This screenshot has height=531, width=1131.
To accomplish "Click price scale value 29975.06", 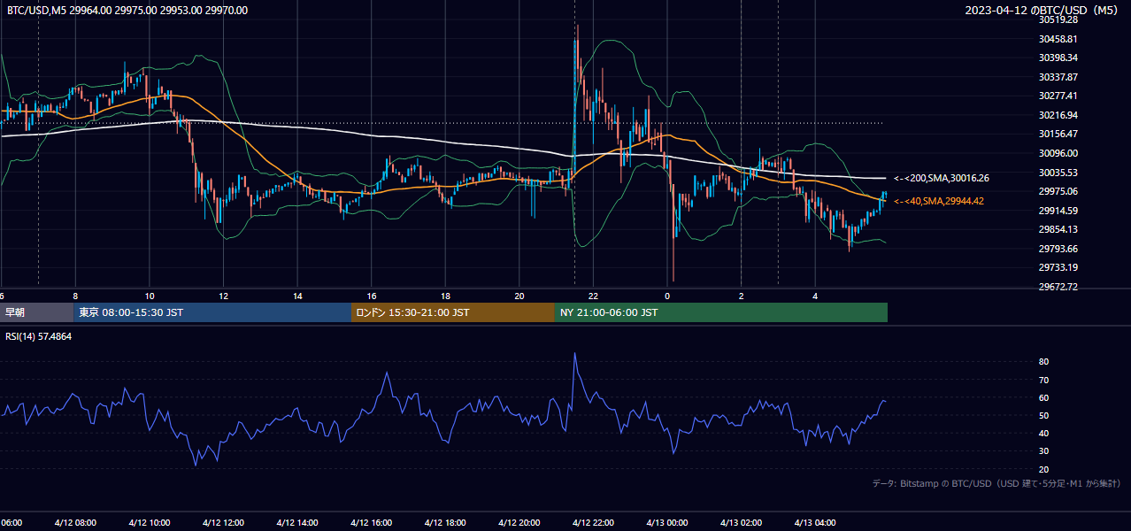I will click(1058, 191).
